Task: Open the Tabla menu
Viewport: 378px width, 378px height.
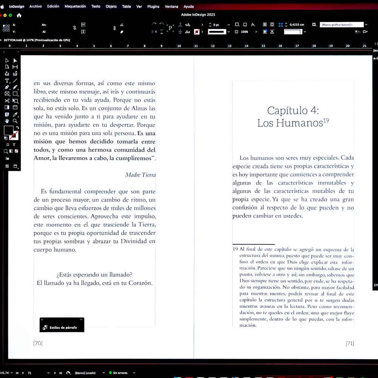Action: coord(126,6)
